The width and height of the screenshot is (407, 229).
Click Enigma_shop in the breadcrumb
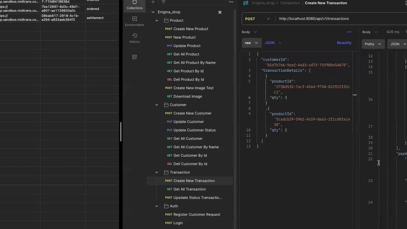[263, 3]
